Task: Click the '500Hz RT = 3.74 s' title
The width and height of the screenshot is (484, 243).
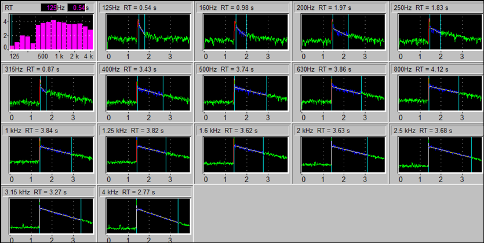Action: click(x=227, y=69)
